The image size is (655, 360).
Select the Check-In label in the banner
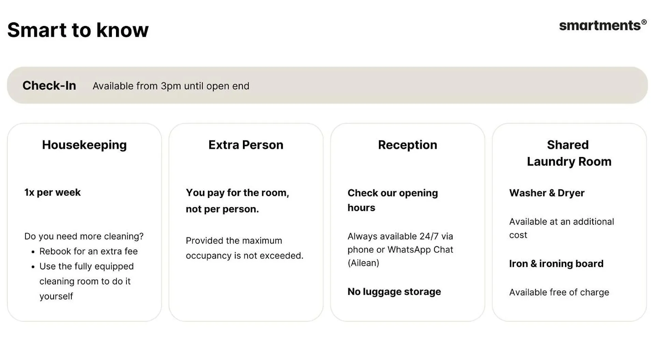49,85
